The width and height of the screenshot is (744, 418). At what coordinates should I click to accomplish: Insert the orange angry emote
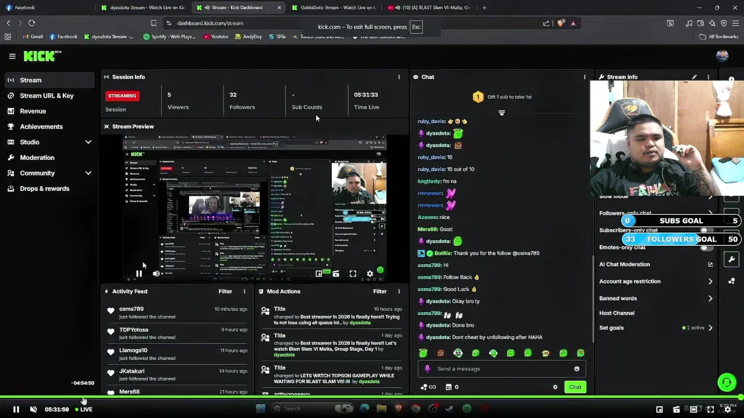click(441, 353)
